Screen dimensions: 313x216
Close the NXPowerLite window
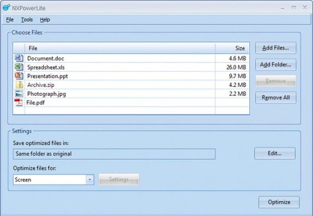[305, 8]
